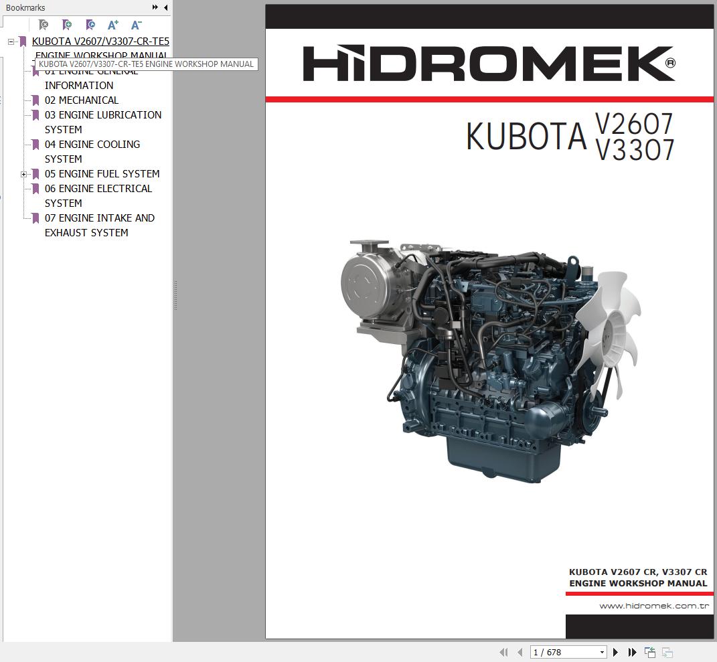
Task: Open 02 Mechanical bookmark
Action: [81, 100]
